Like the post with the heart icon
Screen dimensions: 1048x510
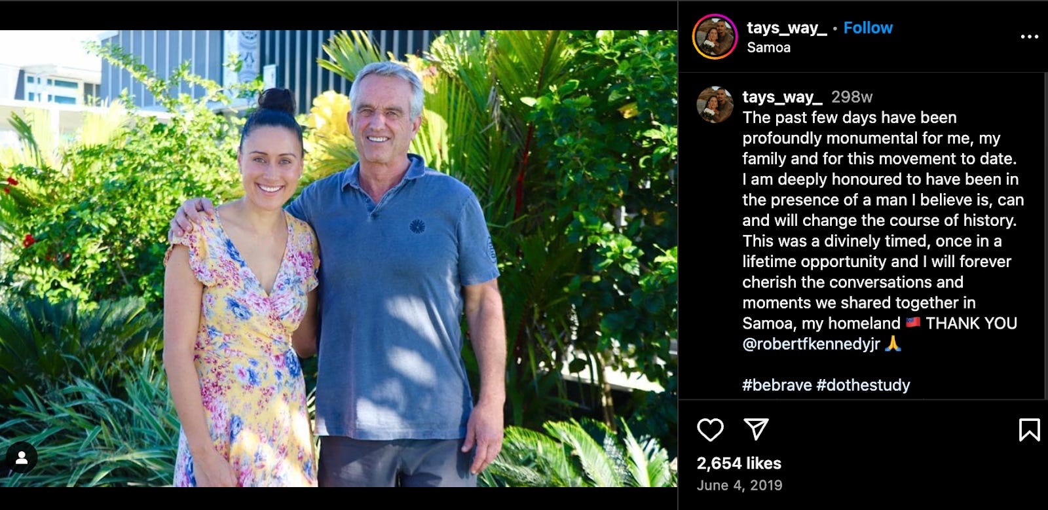point(710,430)
